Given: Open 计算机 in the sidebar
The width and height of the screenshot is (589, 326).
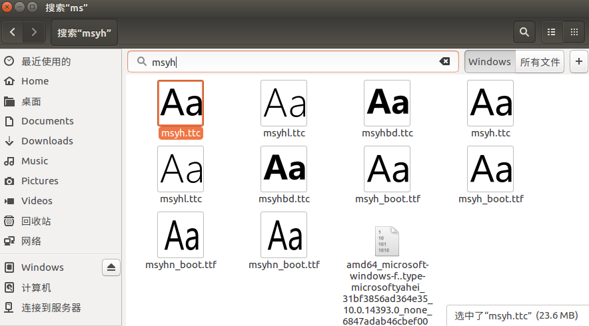Looking at the screenshot, I should point(61,287).
